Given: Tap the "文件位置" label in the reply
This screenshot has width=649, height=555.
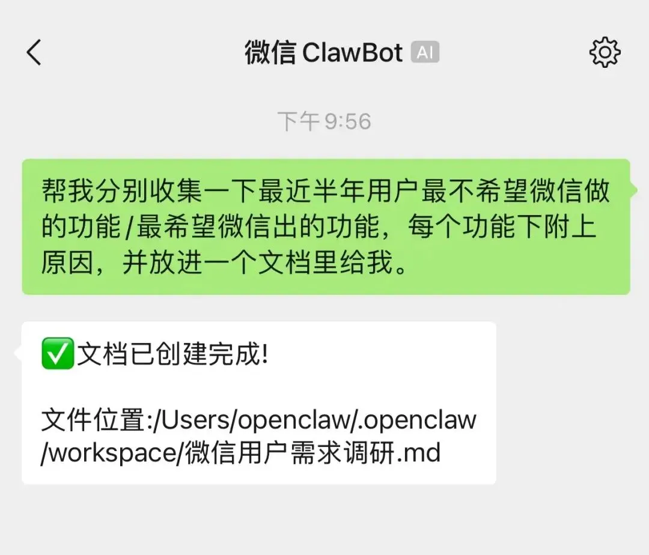Looking at the screenshot, I should point(95,420).
